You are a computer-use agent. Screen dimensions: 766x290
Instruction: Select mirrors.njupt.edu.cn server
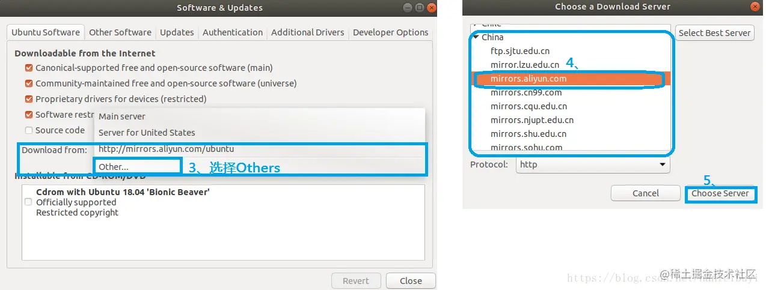click(532, 120)
